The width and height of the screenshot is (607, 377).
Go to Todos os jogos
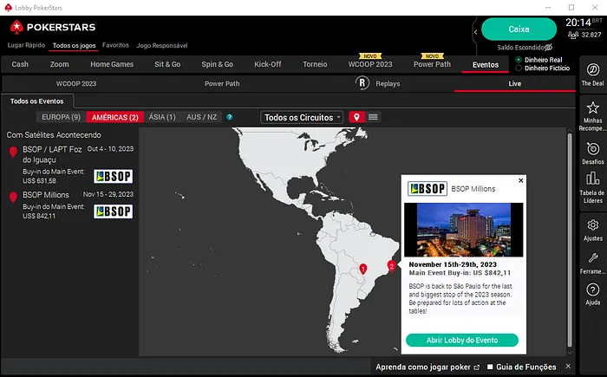coord(74,45)
